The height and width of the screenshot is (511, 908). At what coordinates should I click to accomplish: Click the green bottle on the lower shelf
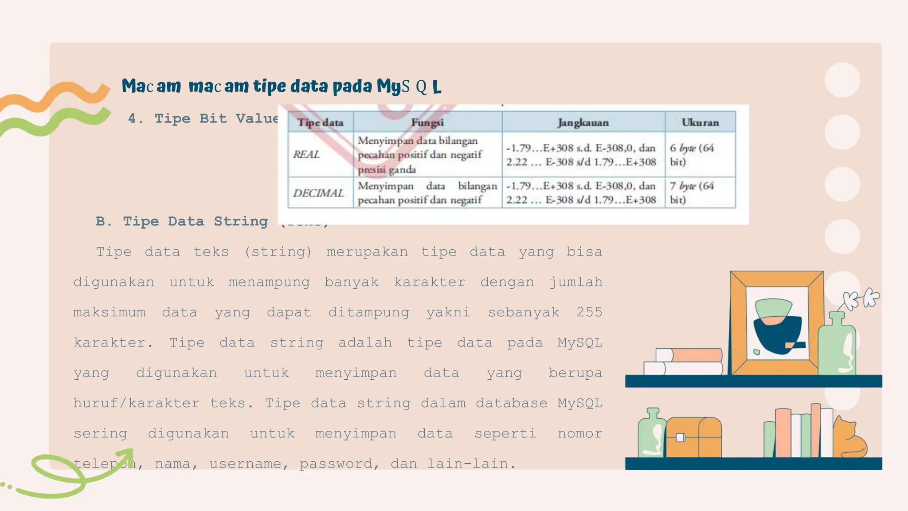tap(652, 432)
